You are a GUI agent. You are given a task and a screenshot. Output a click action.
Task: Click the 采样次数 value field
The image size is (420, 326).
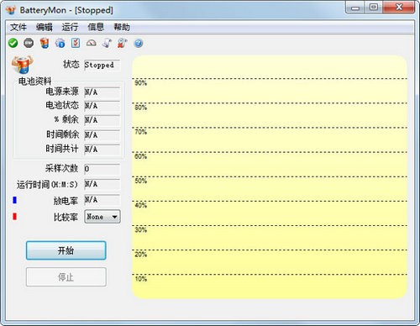tap(102, 169)
